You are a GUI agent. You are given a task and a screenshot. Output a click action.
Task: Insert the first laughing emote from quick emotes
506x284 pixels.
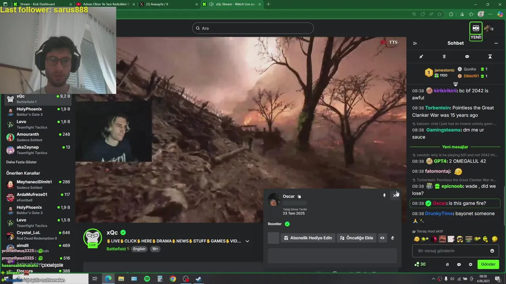point(416,239)
